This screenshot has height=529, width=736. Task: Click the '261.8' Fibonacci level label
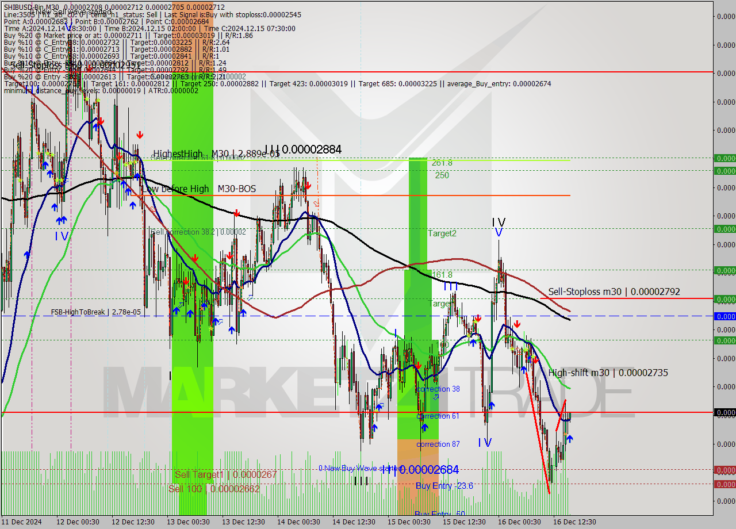(x=442, y=163)
